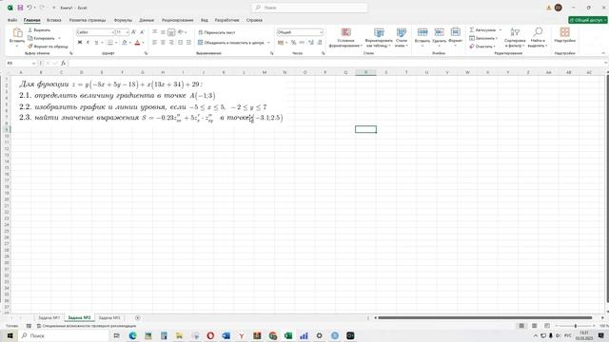Toggle align text right
The width and height of the screenshot is (609, 342).
coord(171,42)
